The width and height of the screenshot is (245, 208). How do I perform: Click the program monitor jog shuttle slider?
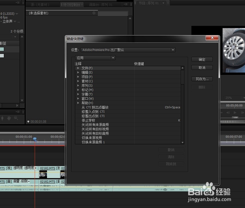click(x=235, y=118)
